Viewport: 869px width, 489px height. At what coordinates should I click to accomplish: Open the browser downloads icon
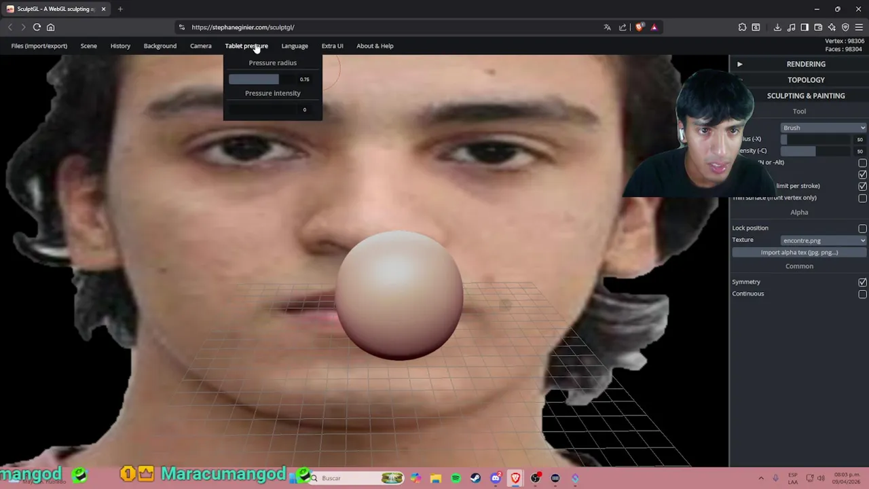click(777, 27)
